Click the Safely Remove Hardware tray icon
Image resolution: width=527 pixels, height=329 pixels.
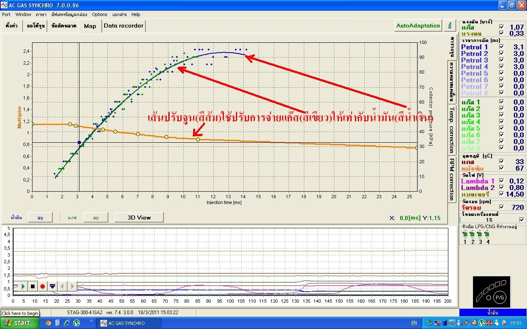click(x=430, y=323)
